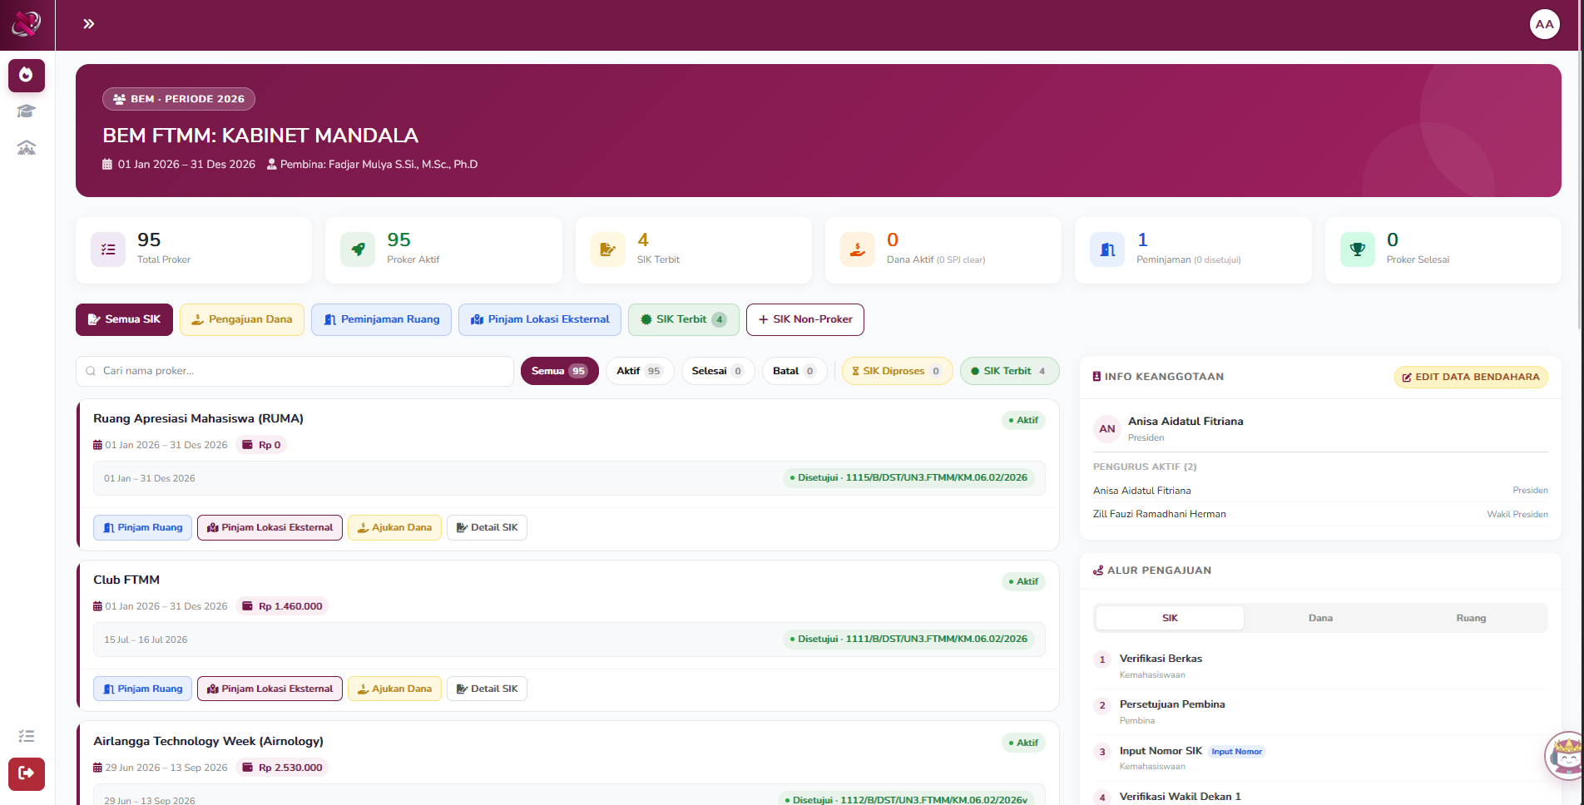The width and height of the screenshot is (1584, 805).
Task: Open the organization building sidebar icon
Action: point(27,148)
